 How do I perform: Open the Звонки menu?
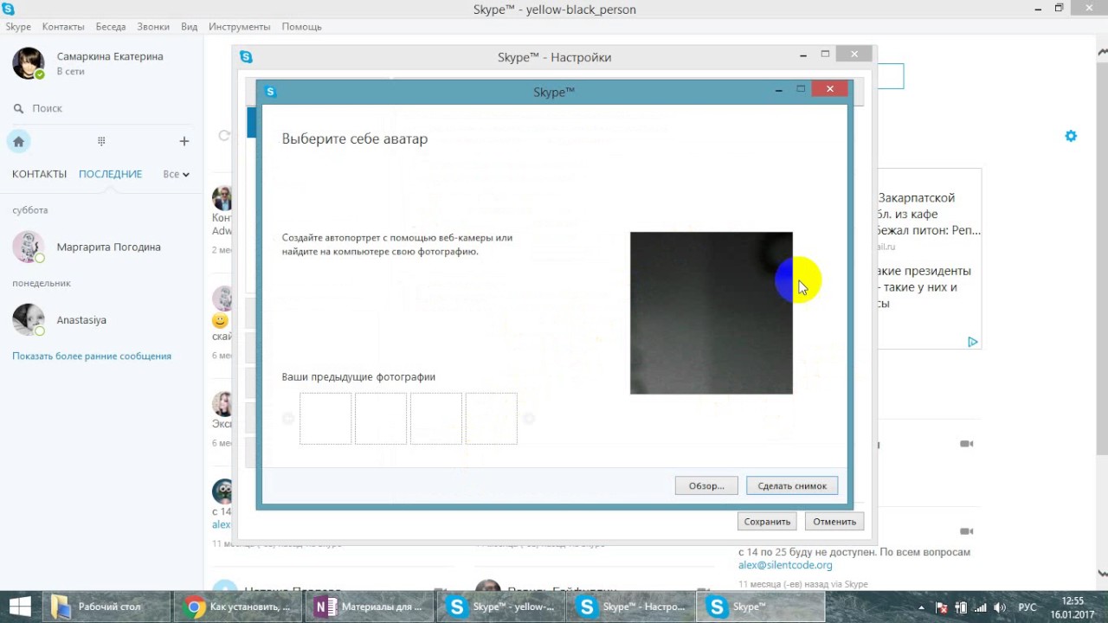[153, 27]
